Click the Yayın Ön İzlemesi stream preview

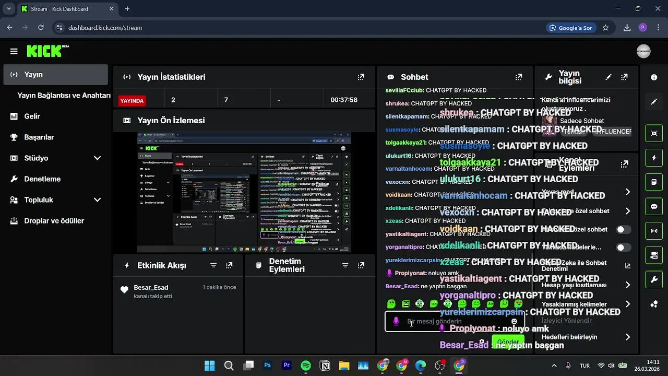coord(244,192)
